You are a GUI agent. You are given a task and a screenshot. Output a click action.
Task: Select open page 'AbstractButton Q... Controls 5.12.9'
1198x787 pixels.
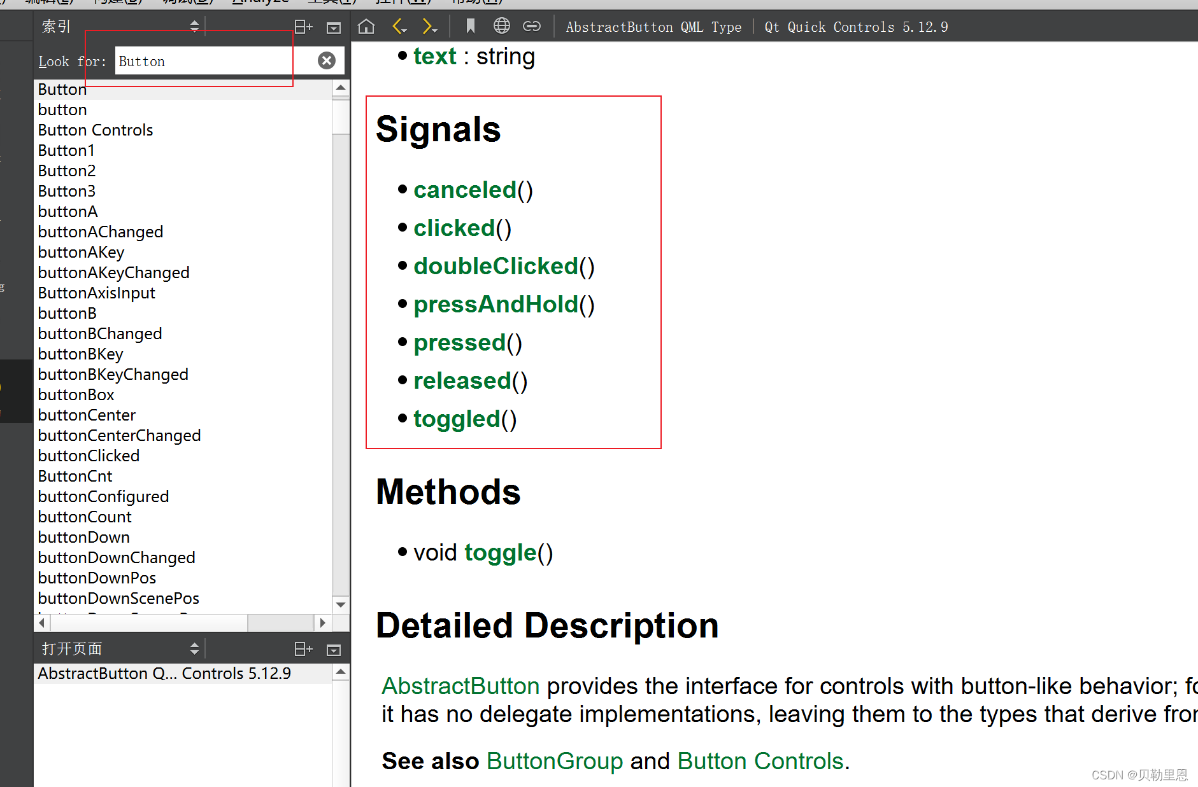click(x=183, y=673)
